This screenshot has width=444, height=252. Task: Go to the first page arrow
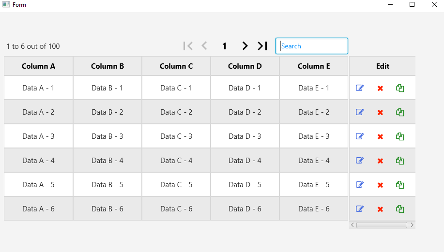point(188,46)
